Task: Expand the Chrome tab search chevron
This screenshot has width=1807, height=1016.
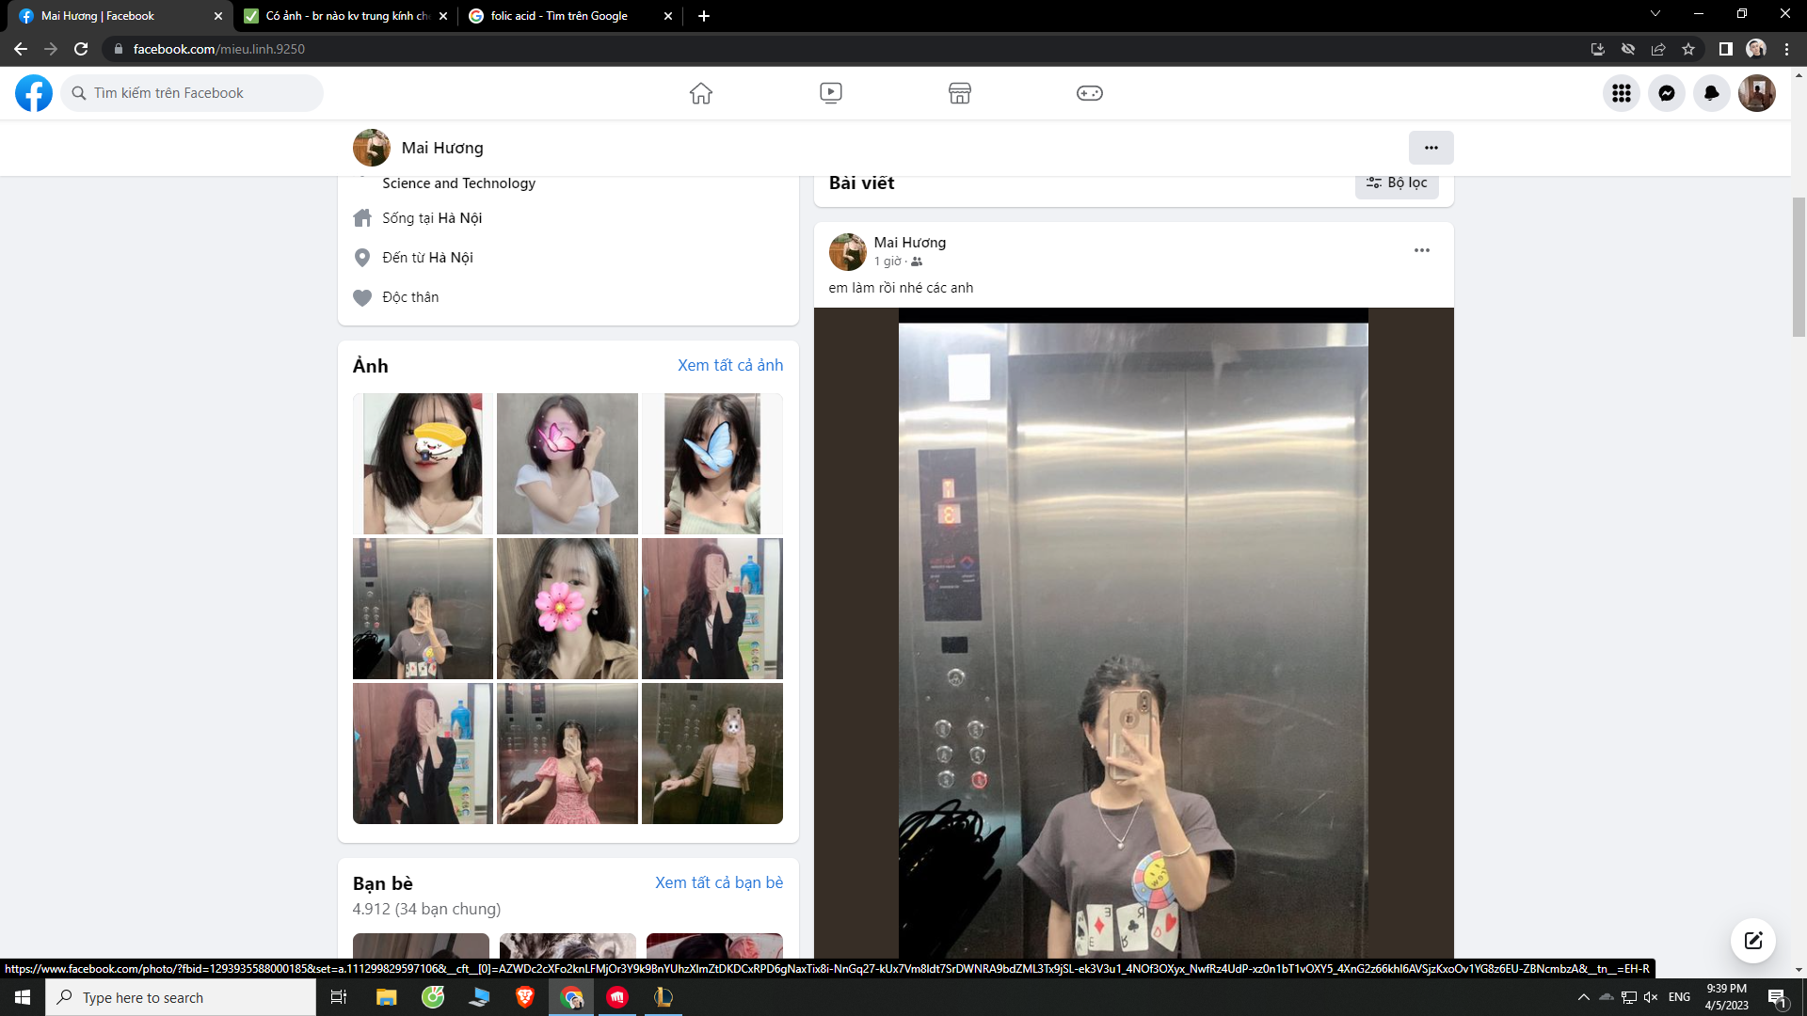Action: click(x=1655, y=14)
